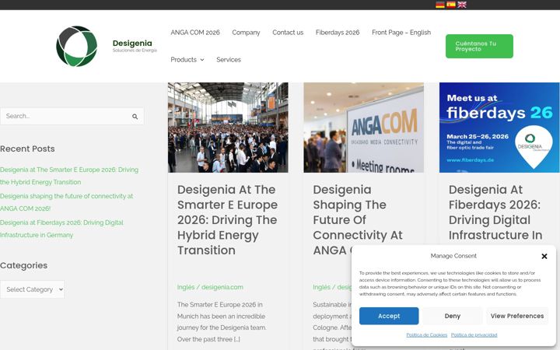Click the Recent Posts heading
The width and height of the screenshot is (560, 350).
coord(27,149)
